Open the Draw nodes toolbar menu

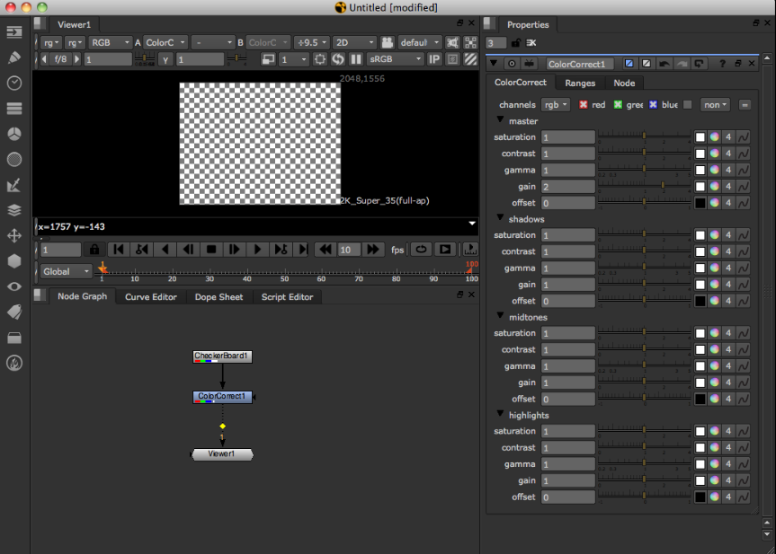click(14, 57)
